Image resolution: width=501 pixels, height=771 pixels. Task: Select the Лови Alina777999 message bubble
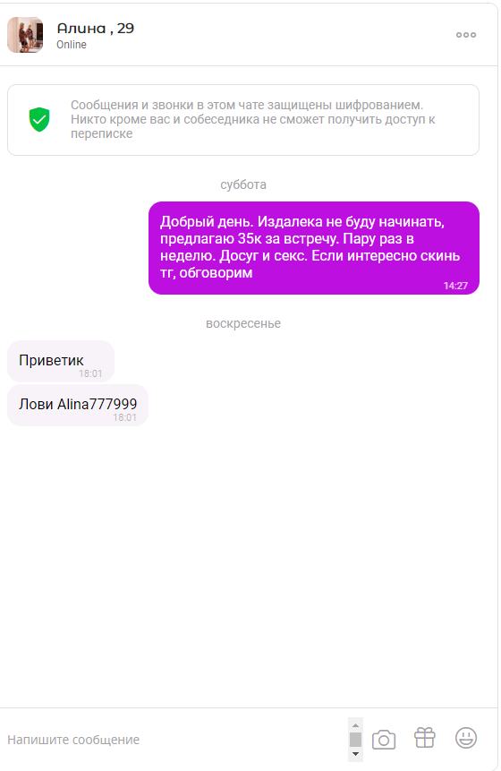[x=78, y=405]
